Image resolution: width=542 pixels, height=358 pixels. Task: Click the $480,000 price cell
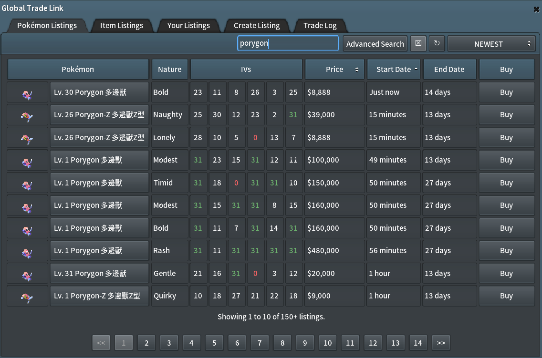[334, 251]
